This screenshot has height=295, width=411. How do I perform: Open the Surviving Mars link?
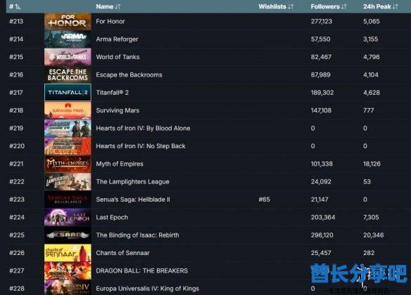(118, 110)
